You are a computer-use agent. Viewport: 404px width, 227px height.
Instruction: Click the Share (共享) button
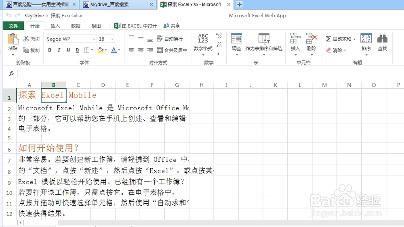172,26
